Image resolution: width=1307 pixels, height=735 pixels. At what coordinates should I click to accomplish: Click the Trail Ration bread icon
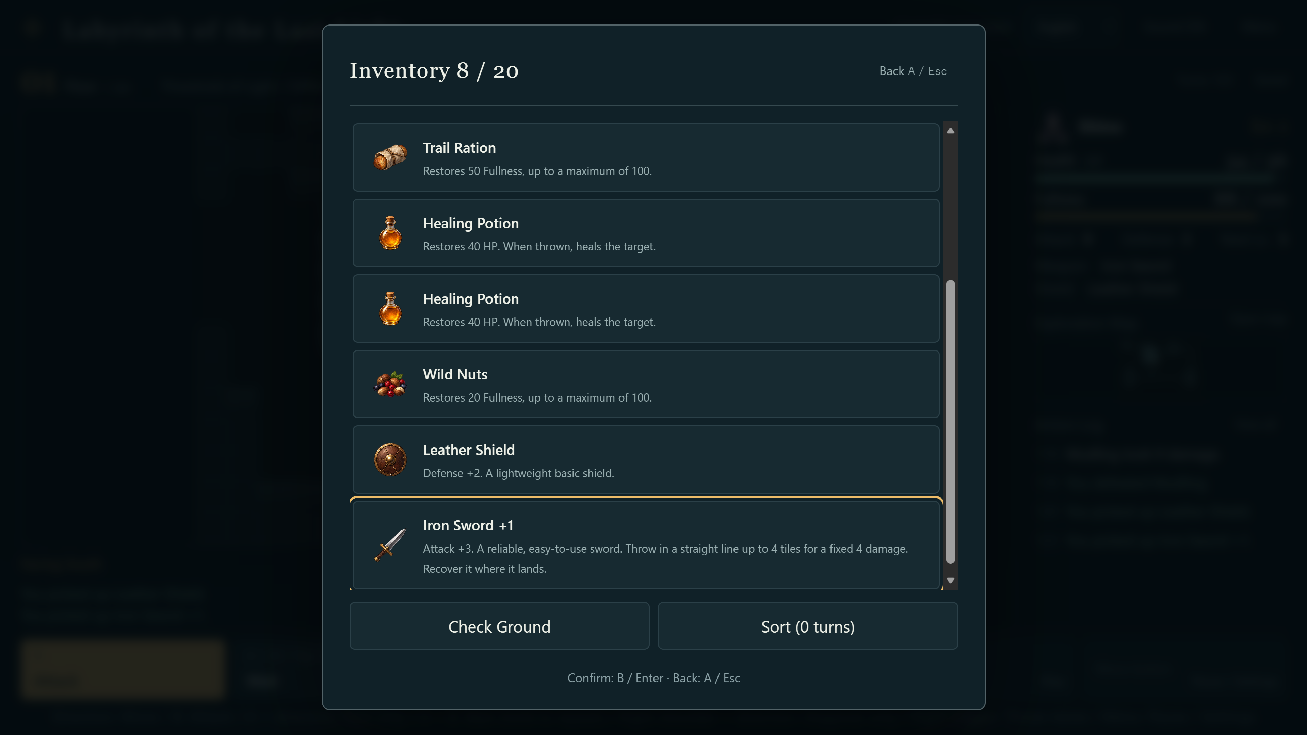[390, 157]
